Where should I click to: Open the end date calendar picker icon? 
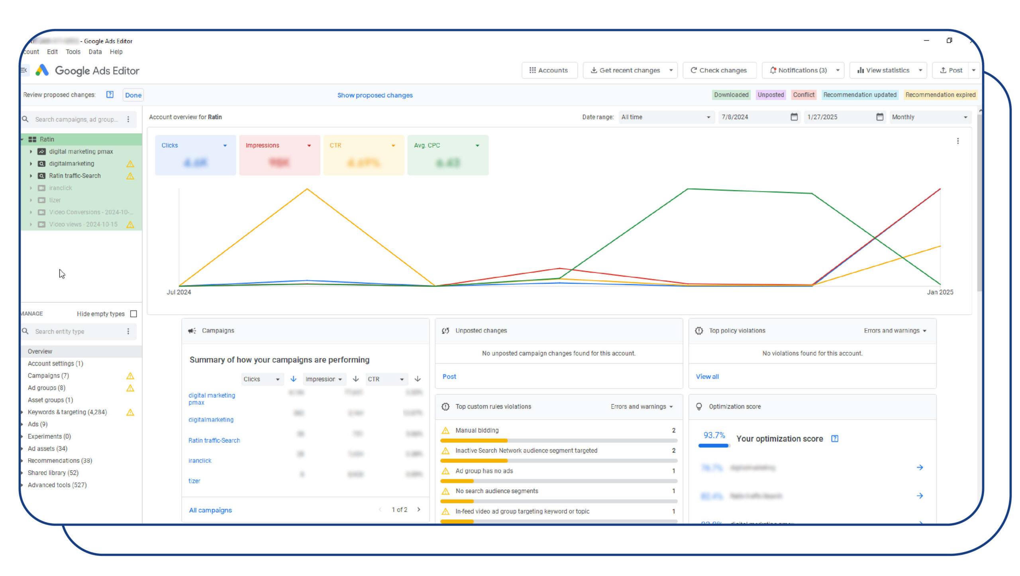879,117
